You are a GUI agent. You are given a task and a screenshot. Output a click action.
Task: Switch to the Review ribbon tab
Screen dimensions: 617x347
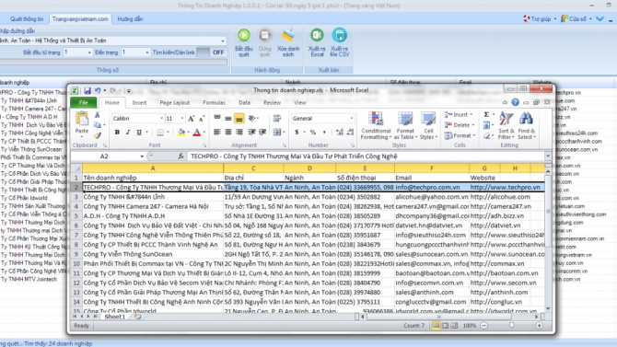coord(272,103)
